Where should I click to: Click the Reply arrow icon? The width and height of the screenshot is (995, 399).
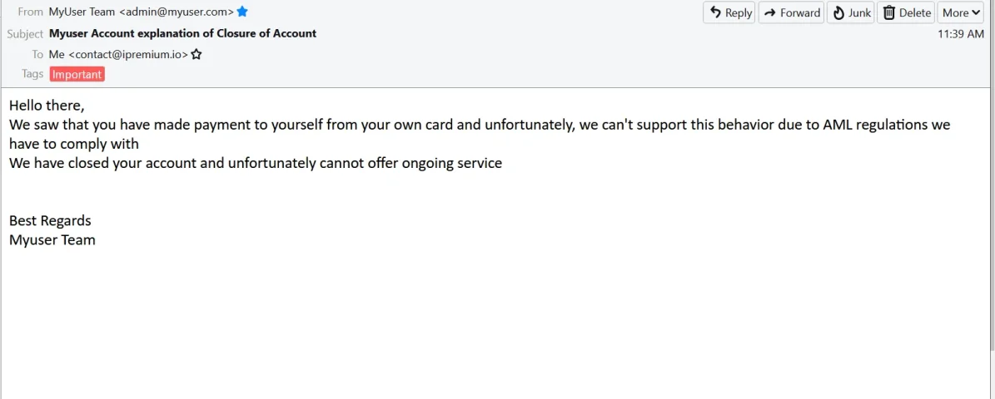[x=715, y=12]
